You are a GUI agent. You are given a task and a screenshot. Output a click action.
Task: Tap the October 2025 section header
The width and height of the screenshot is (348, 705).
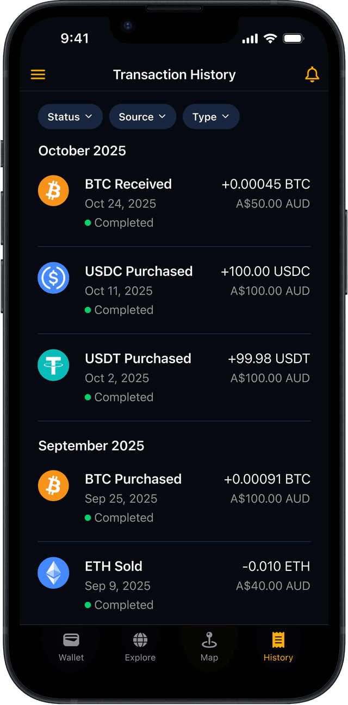tap(82, 151)
